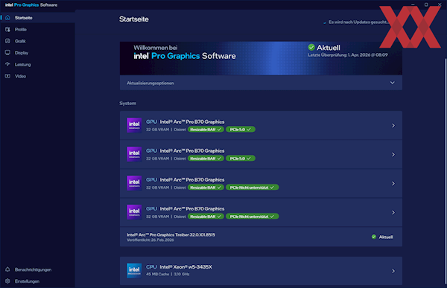Viewport: 447px width, 288px height.
Task: Click the System section heading
Action: 127,103
